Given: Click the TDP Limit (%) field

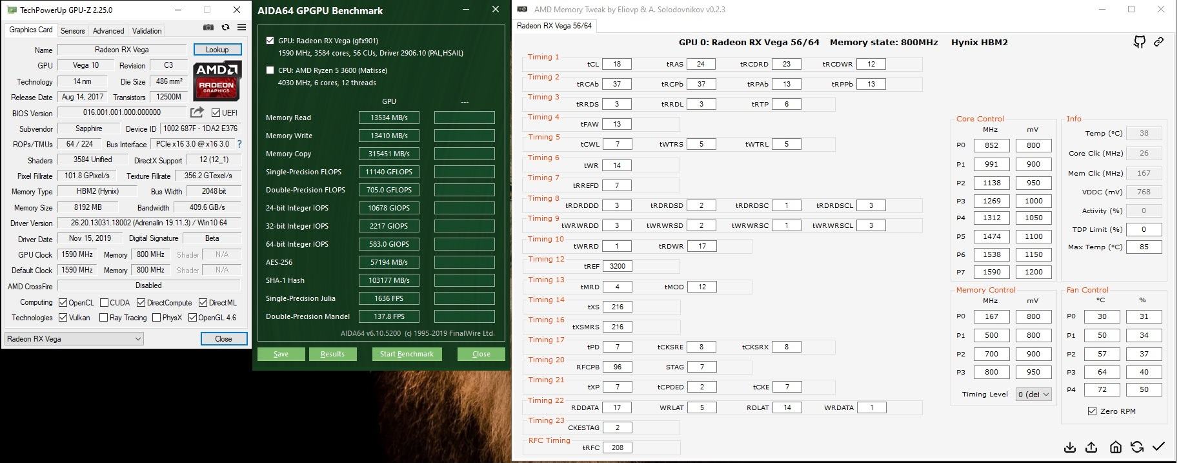Looking at the screenshot, I should (x=1144, y=229).
